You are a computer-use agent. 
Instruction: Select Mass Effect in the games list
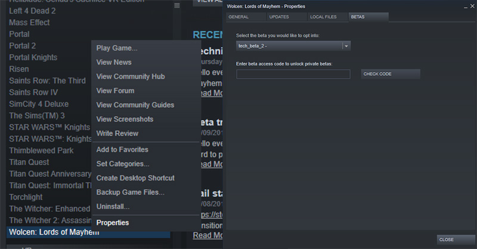click(x=29, y=23)
